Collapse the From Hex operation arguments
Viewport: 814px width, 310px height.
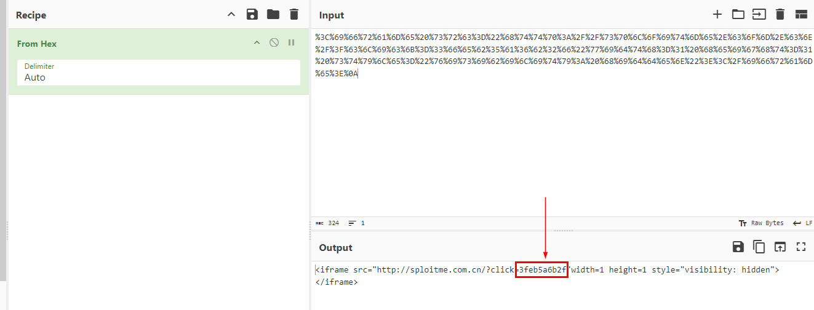pos(257,42)
